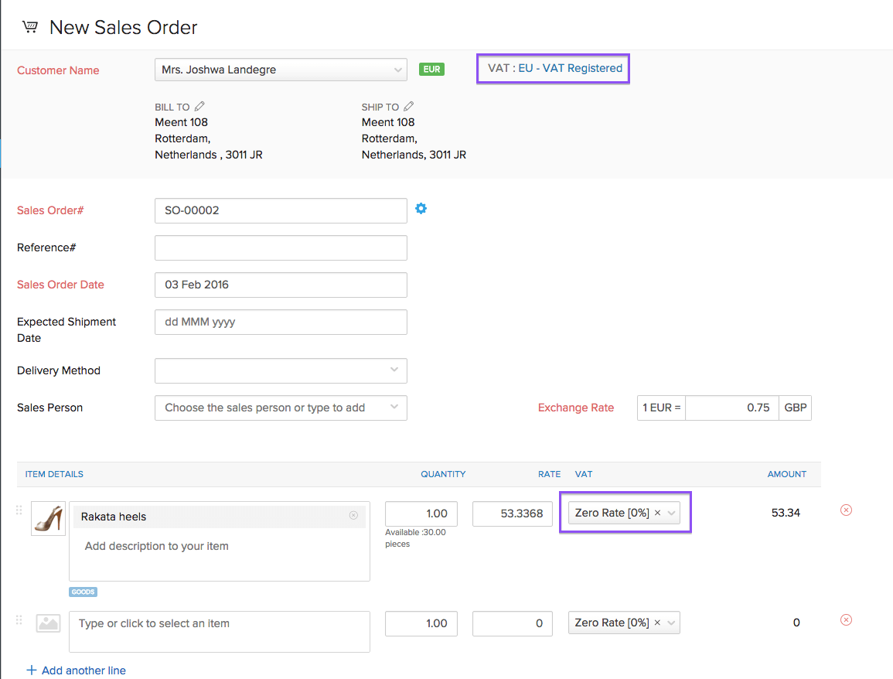Delete the empty item line with red cross icon

[846, 619]
